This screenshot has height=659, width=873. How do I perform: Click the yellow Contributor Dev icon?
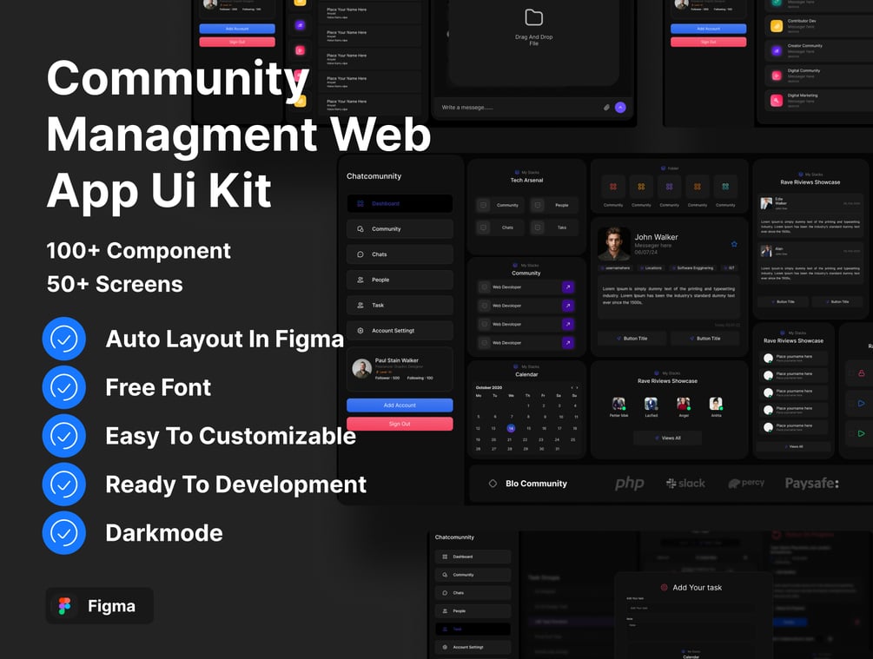tap(776, 25)
